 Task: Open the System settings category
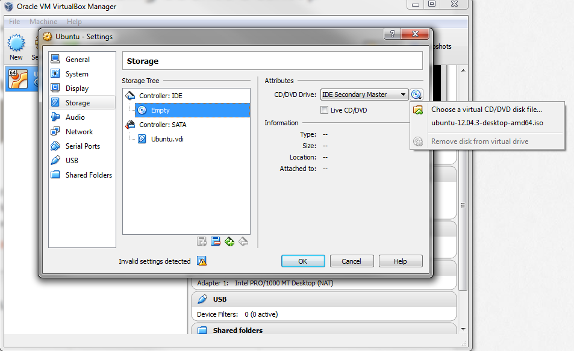[x=82, y=74]
